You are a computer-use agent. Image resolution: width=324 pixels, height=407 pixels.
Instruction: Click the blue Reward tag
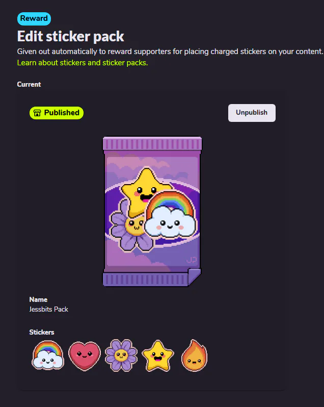coord(34,19)
